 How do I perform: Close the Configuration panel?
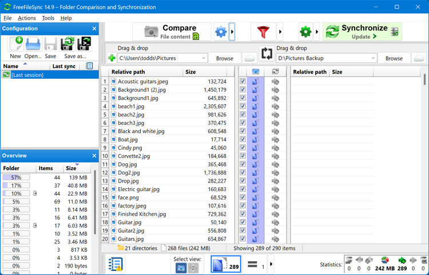click(94, 29)
